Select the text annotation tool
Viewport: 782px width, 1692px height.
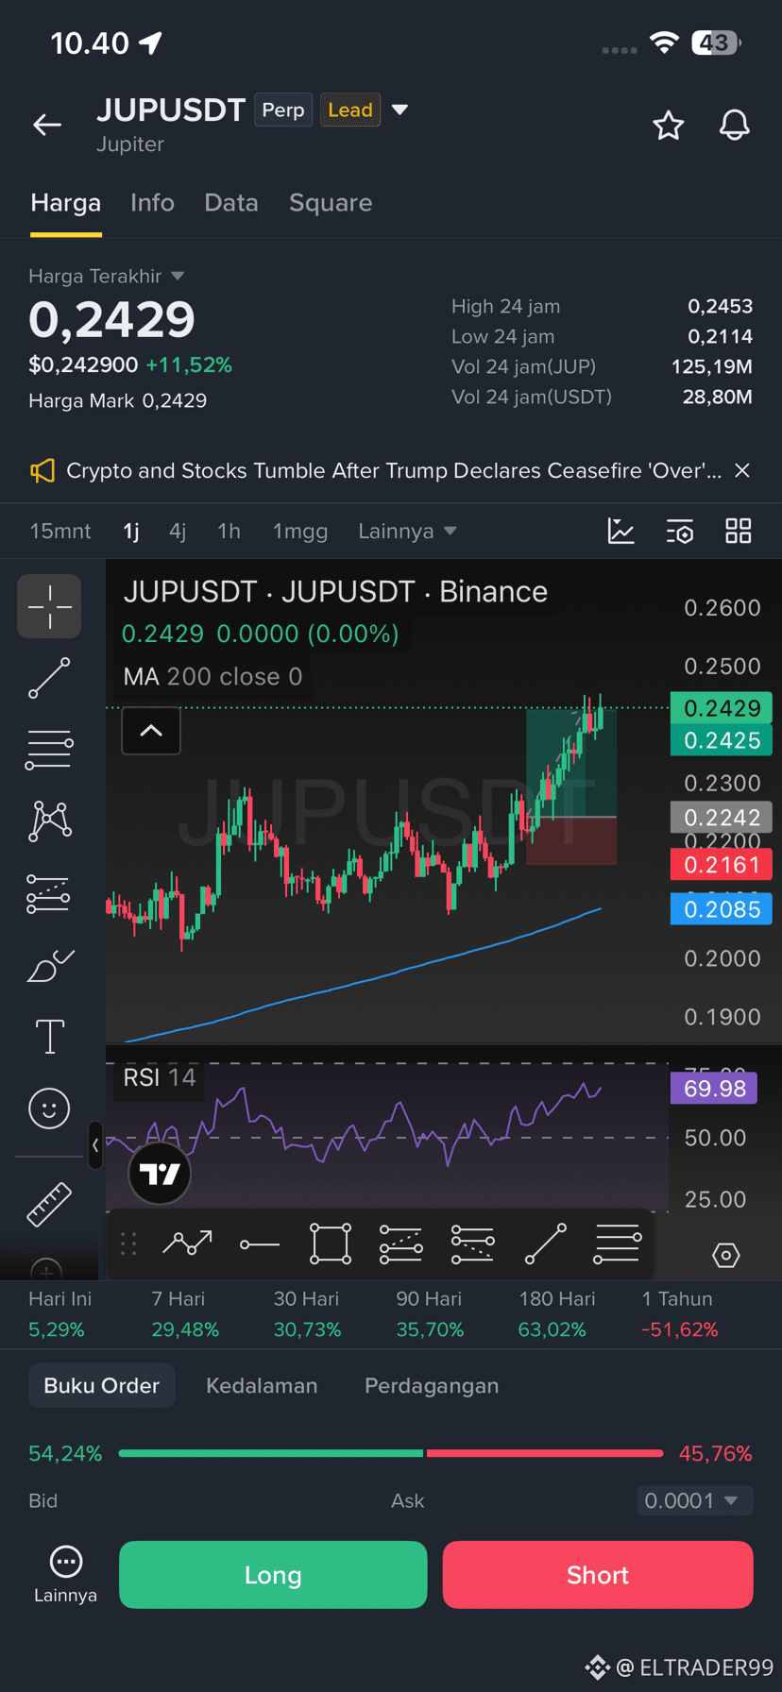pos(50,1036)
